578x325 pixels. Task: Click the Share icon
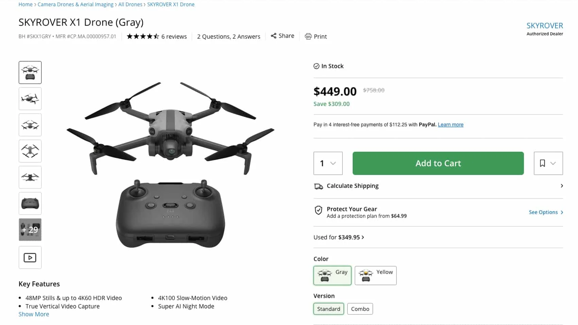273,36
